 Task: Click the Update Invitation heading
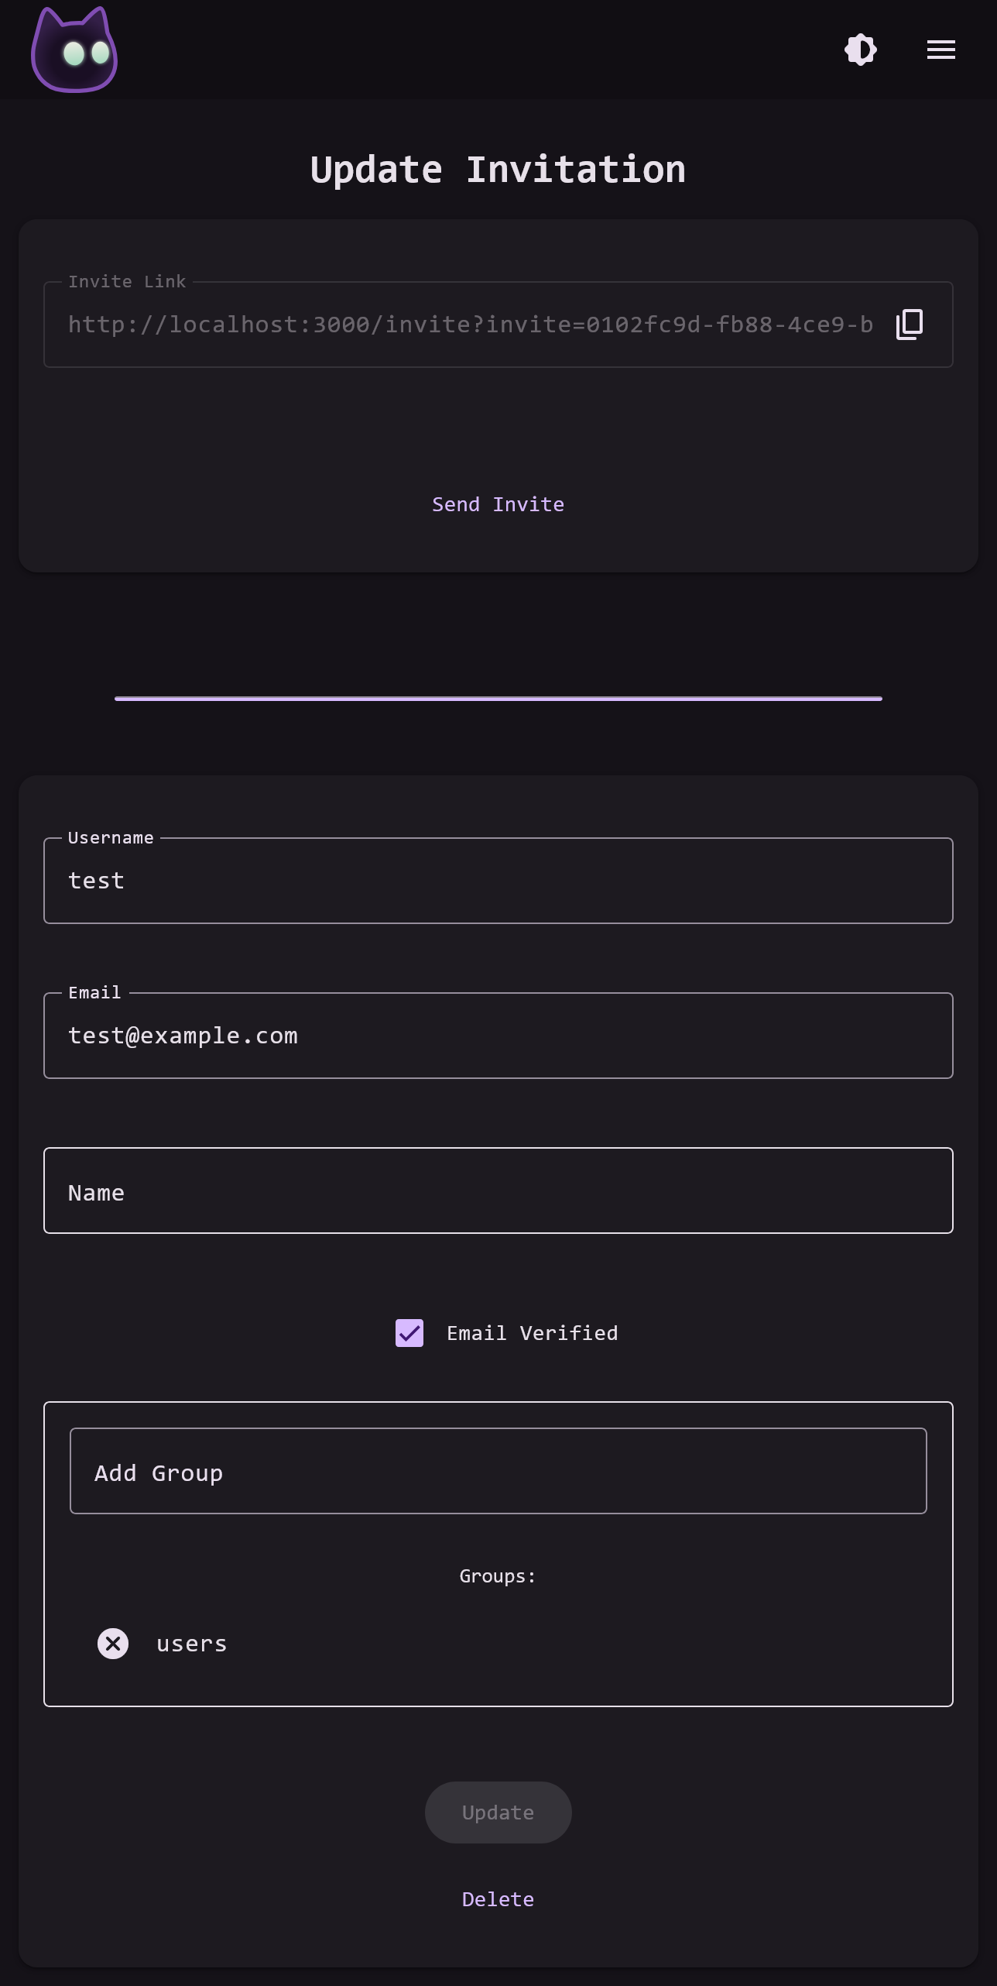(x=498, y=170)
